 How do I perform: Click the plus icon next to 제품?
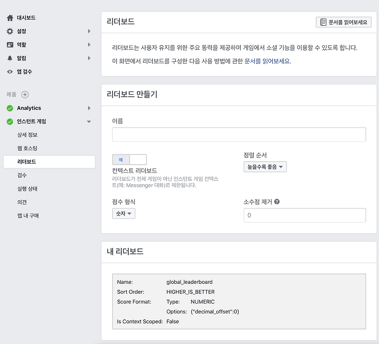25,94
